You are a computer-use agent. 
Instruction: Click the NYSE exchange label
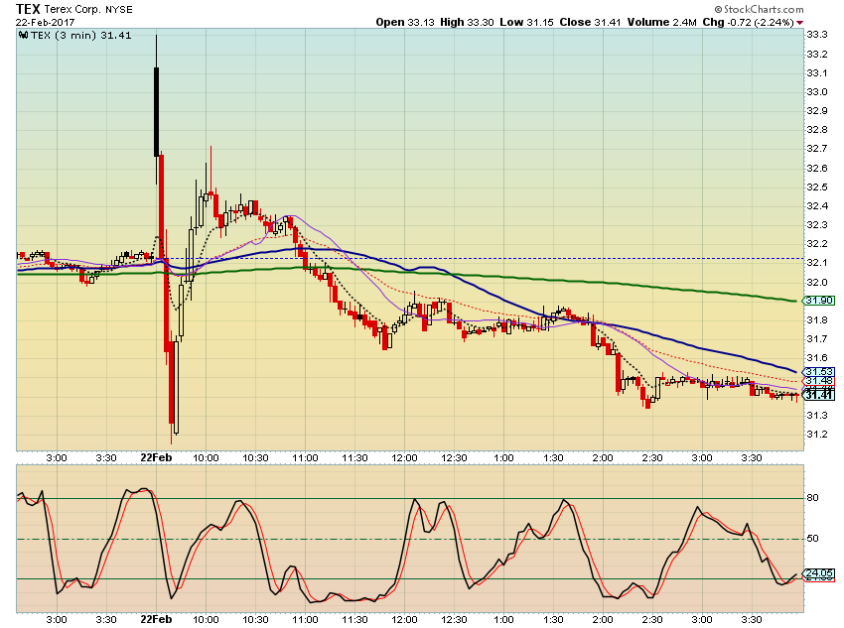(119, 10)
